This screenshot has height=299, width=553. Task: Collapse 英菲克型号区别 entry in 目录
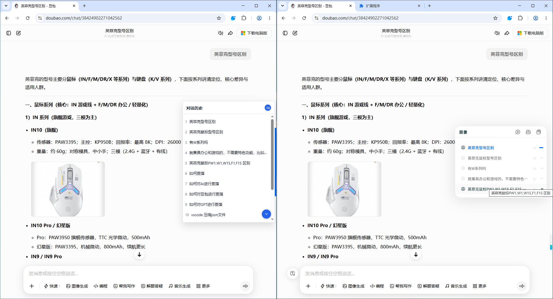[x=541, y=148]
